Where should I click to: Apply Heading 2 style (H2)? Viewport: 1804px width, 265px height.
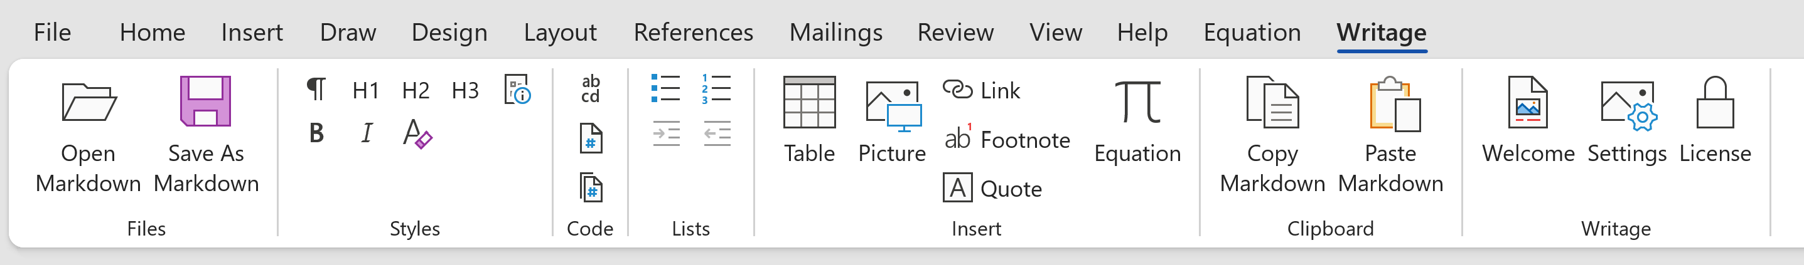(x=416, y=90)
